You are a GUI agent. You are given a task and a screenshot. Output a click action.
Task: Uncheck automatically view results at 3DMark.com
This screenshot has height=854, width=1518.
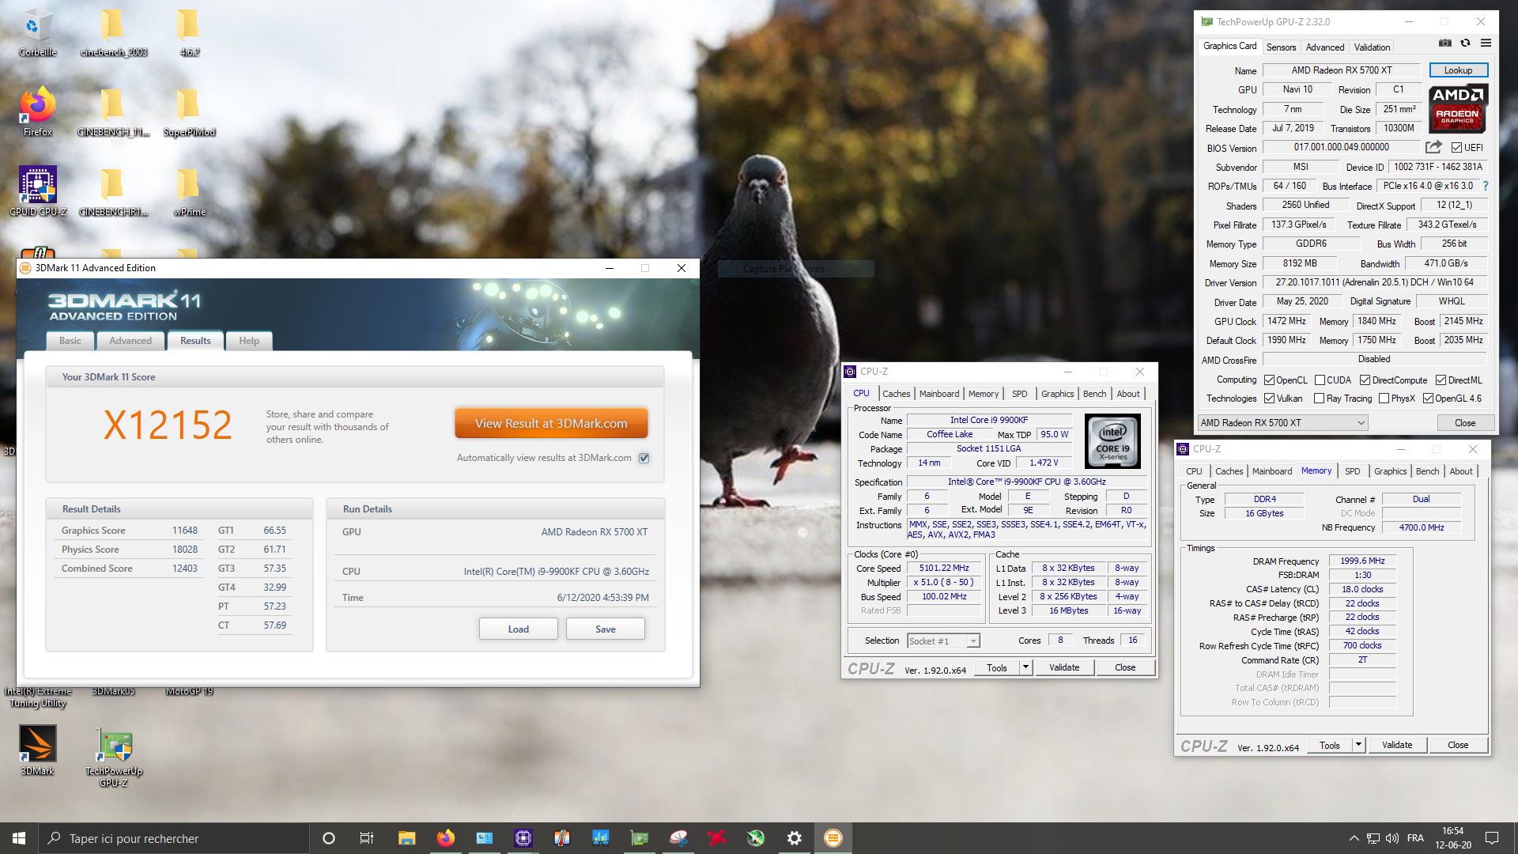click(x=644, y=458)
